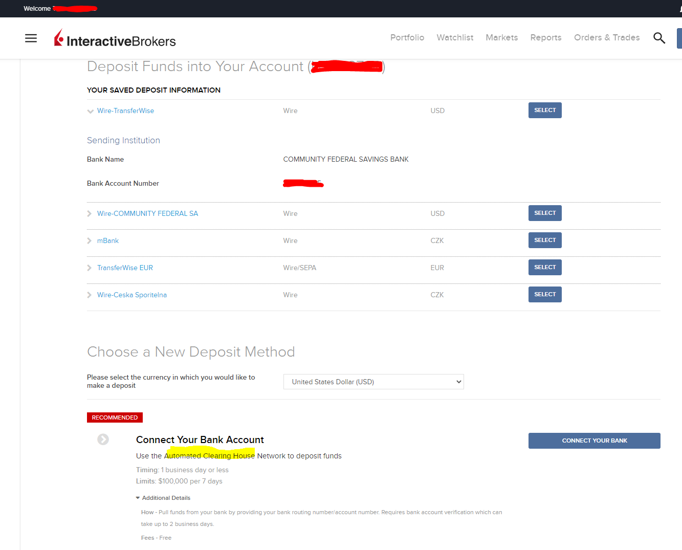
Task: Expand the TransferWise EUR chevron
Action: [x=90, y=268]
